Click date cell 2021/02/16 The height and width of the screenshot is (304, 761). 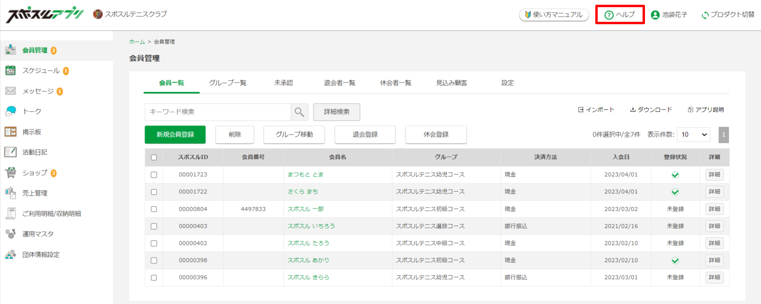(621, 226)
